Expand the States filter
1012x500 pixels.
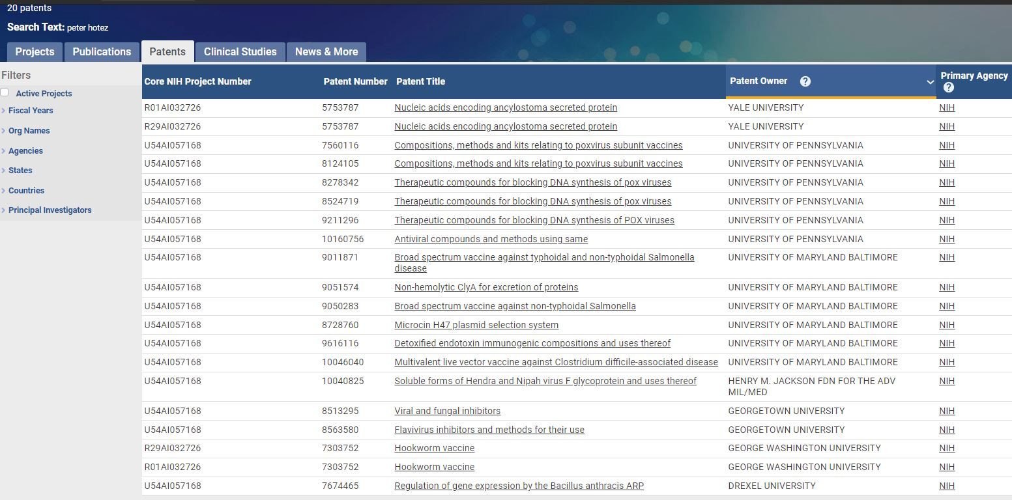click(20, 171)
